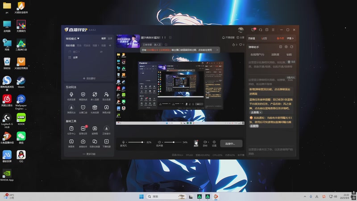Open KOOK desktop shortcut
The image size is (357, 201).
point(21,119)
